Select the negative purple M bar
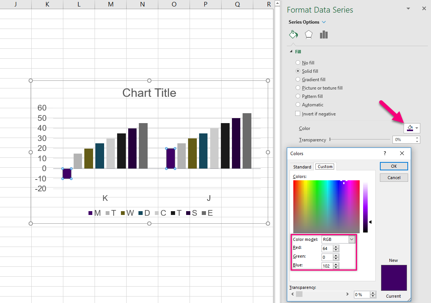Image resolution: width=431 pixels, height=303 pixels. click(x=67, y=174)
